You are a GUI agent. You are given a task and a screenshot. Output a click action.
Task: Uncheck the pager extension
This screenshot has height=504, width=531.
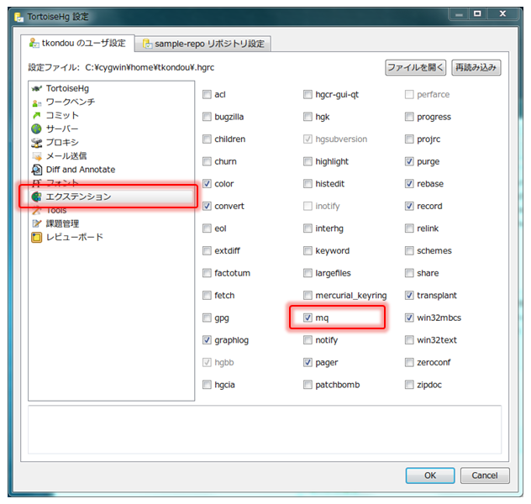[x=308, y=363]
